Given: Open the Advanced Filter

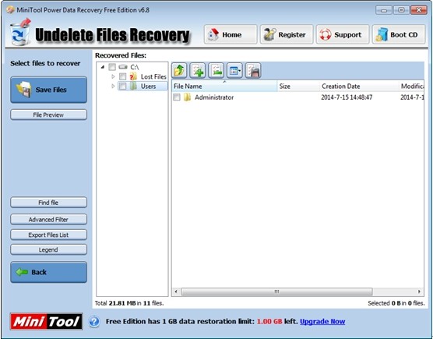Looking at the screenshot, I should coord(48,219).
